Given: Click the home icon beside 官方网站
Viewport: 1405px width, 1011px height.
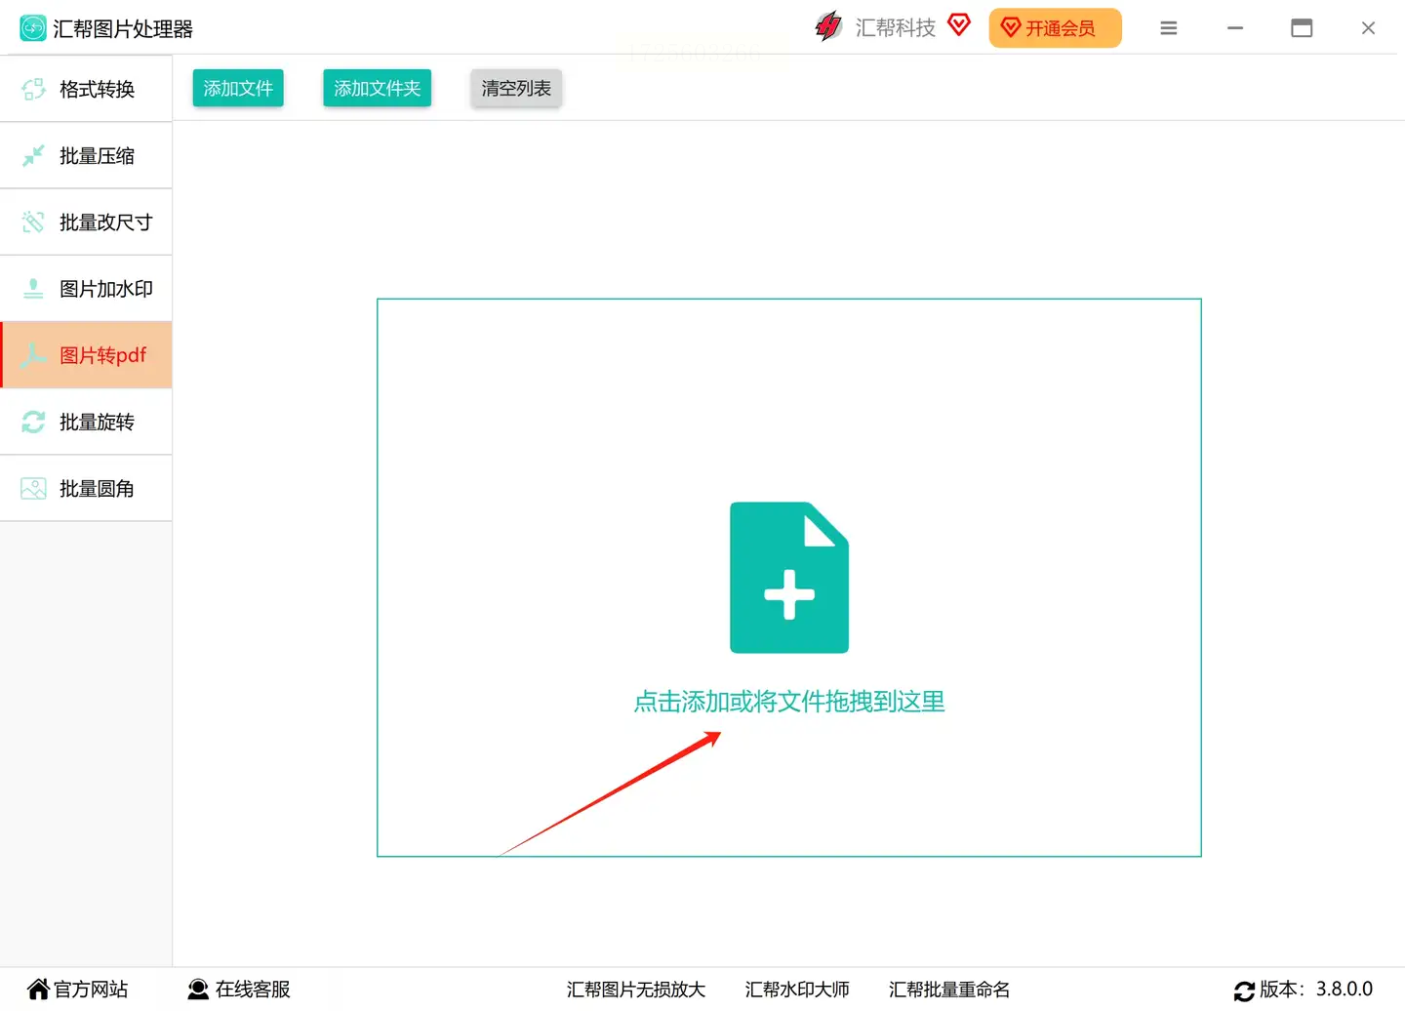Looking at the screenshot, I should pyautogui.click(x=38, y=990).
